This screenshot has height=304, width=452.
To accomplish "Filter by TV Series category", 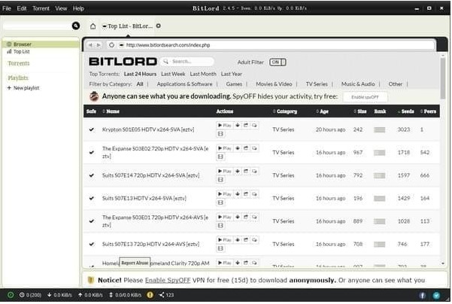I will coord(317,84).
